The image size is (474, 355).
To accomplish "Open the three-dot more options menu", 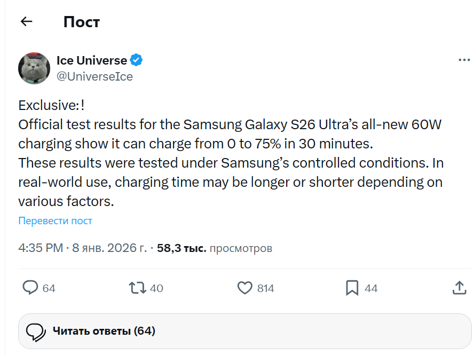I will click(x=464, y=60).
